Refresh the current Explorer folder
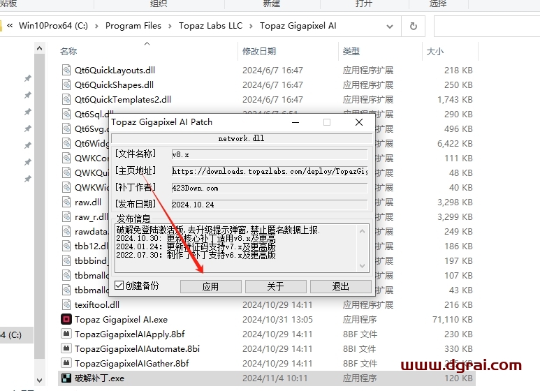The image size is (540, 391). 414,26
